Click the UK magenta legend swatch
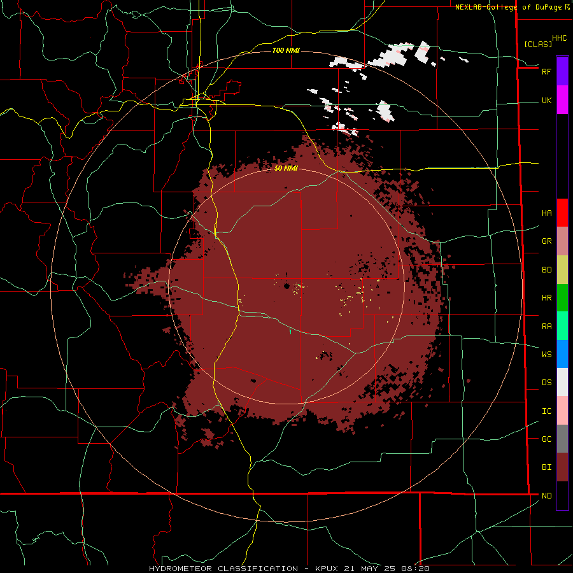This screenshot has width=573, height=573. (562, 99)
